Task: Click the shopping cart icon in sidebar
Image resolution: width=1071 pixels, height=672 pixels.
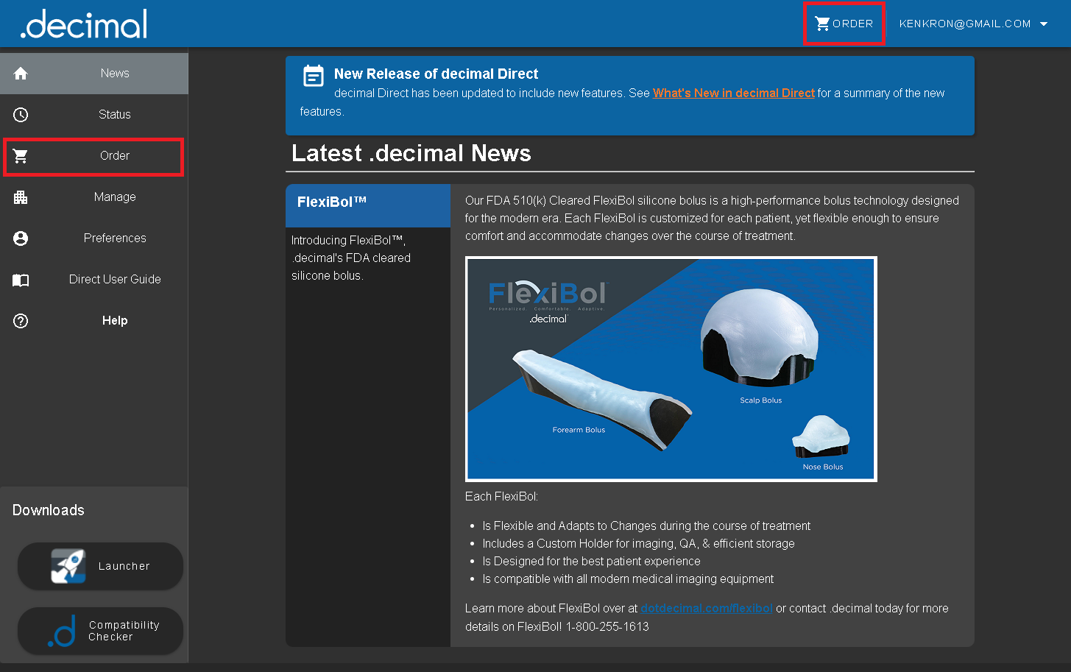Action: (21, 156)
